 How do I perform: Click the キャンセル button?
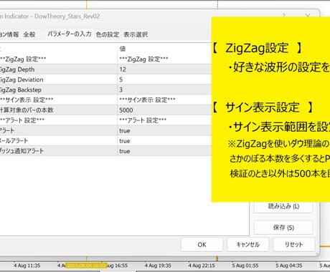247,244
